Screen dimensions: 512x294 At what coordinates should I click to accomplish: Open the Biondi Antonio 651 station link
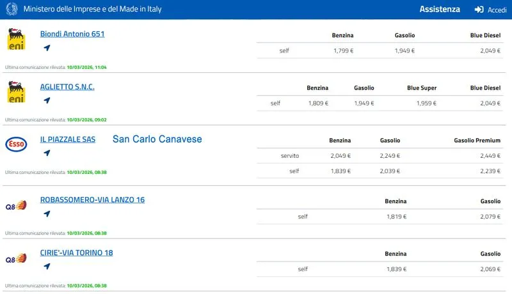(x=72, y=34)
